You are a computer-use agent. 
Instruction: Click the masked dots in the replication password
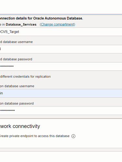pyautogui.click(x=7, y=110)
